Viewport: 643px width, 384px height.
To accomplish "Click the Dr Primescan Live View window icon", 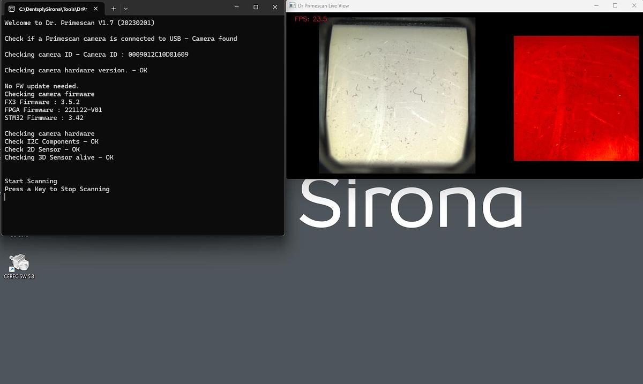I will point(291,5).
